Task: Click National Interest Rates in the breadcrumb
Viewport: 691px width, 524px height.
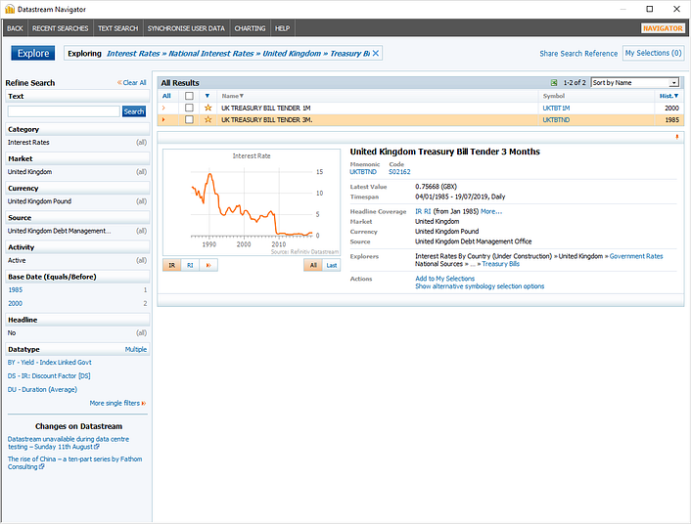Action: (x=211, y=54)
